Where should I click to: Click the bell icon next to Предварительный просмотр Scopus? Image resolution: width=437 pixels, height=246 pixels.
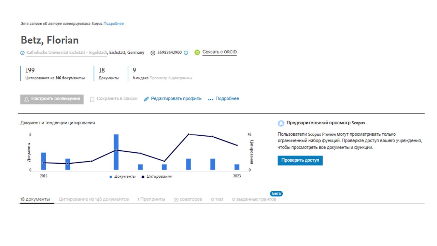(x=281, y=123)
